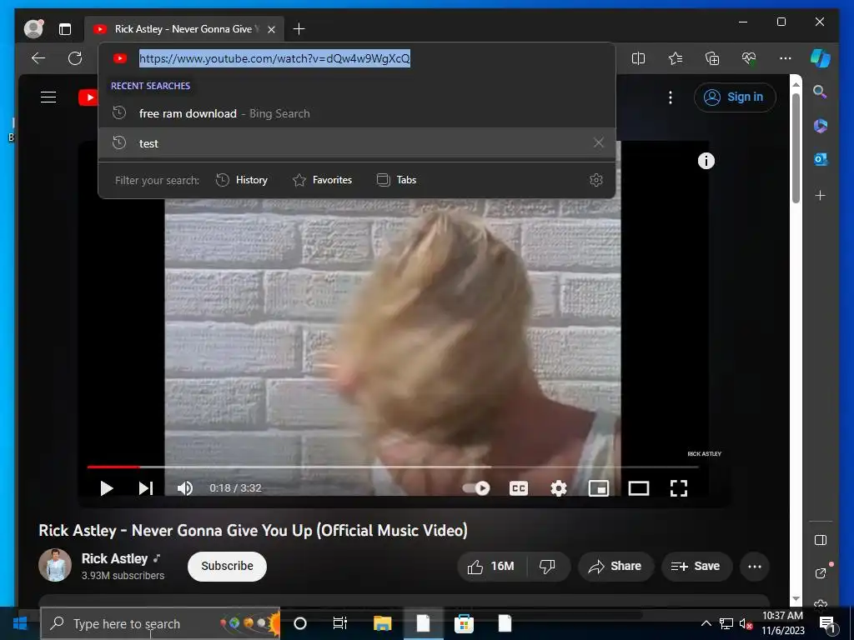854x640 pixels.
Task: Click page scrollbar down arrow
Action: click(796, 598)
